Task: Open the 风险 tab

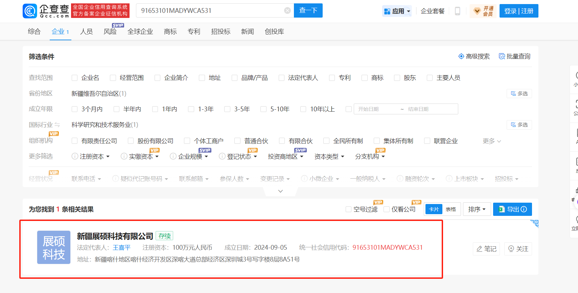Action: pyautogui.click(x=110, y=31)
